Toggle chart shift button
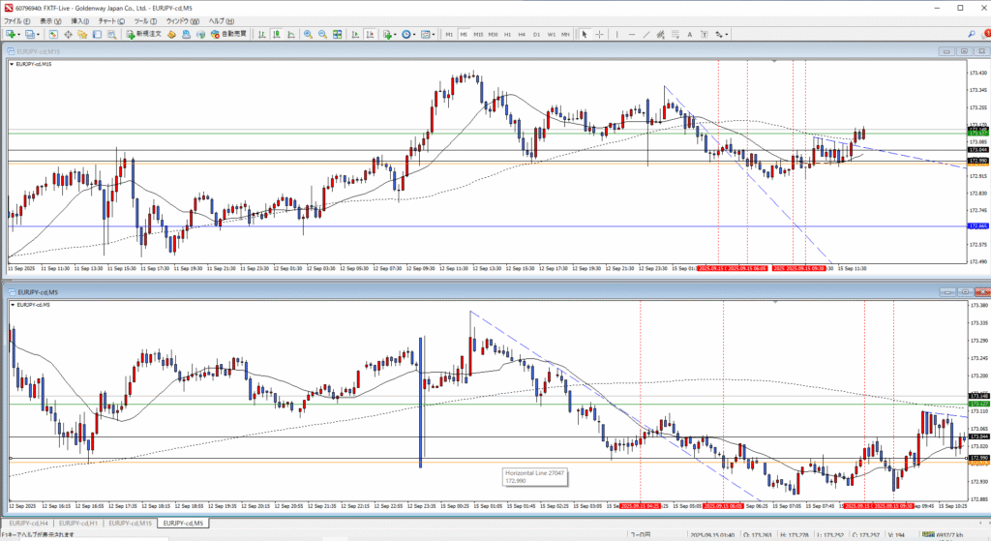The height and width of the screenshot is (541, 991). pyautogui.click(x=370, y=34)
